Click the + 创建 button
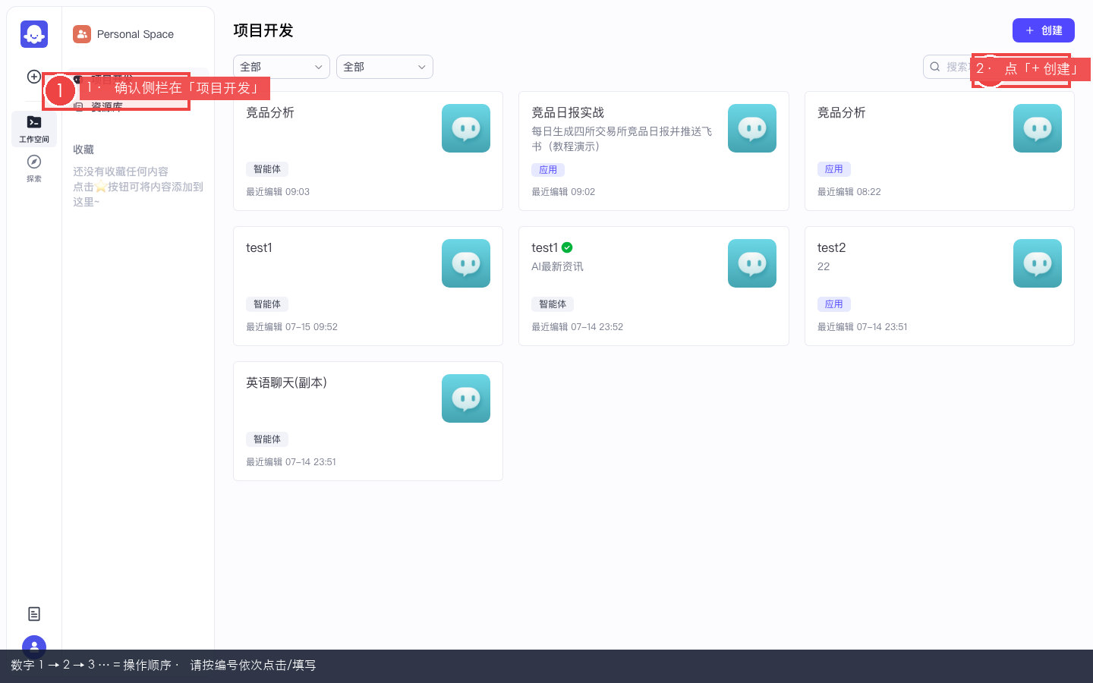The image size is (1093, 683). point(1044,30)
